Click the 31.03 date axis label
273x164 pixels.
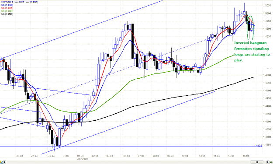point(66,156)
